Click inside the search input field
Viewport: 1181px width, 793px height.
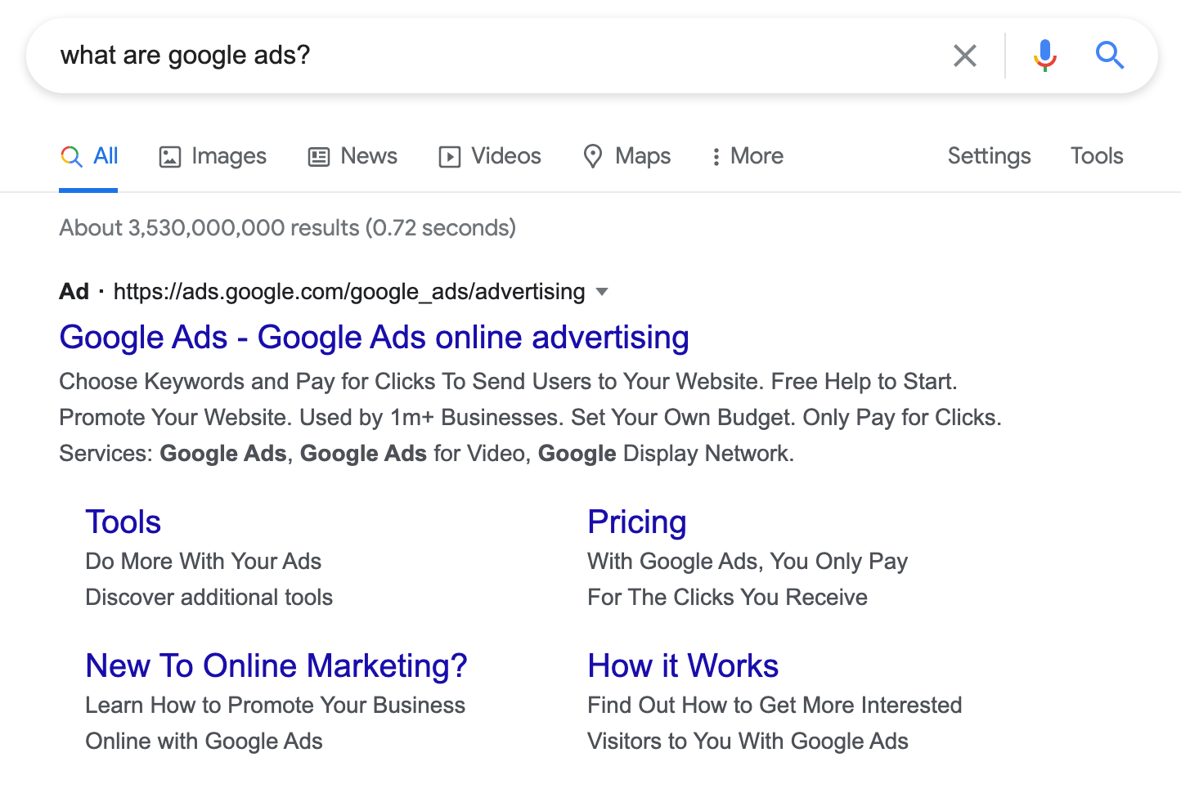pyautogui.click(x=409, y=56)
